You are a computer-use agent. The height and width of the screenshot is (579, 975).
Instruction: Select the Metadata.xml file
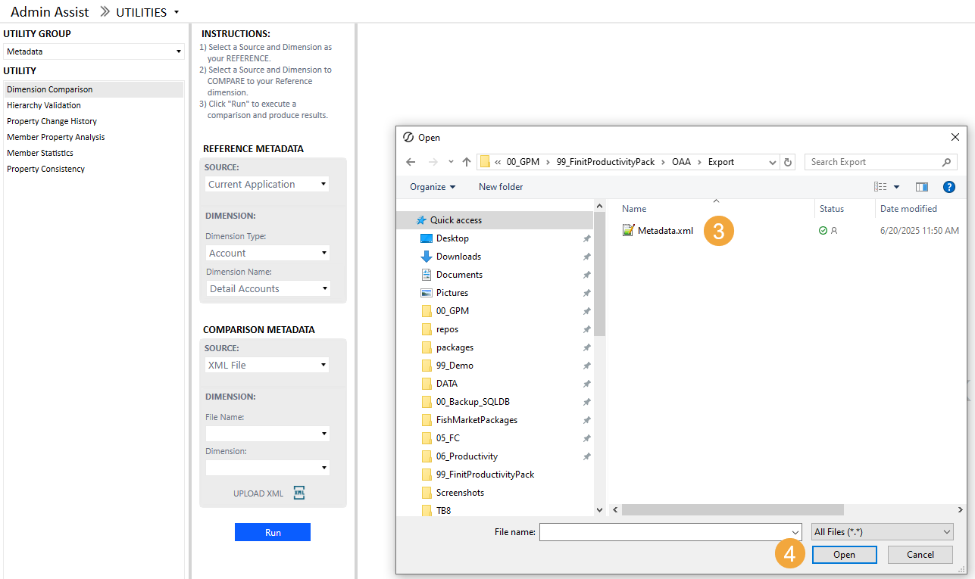coord(664,231)
